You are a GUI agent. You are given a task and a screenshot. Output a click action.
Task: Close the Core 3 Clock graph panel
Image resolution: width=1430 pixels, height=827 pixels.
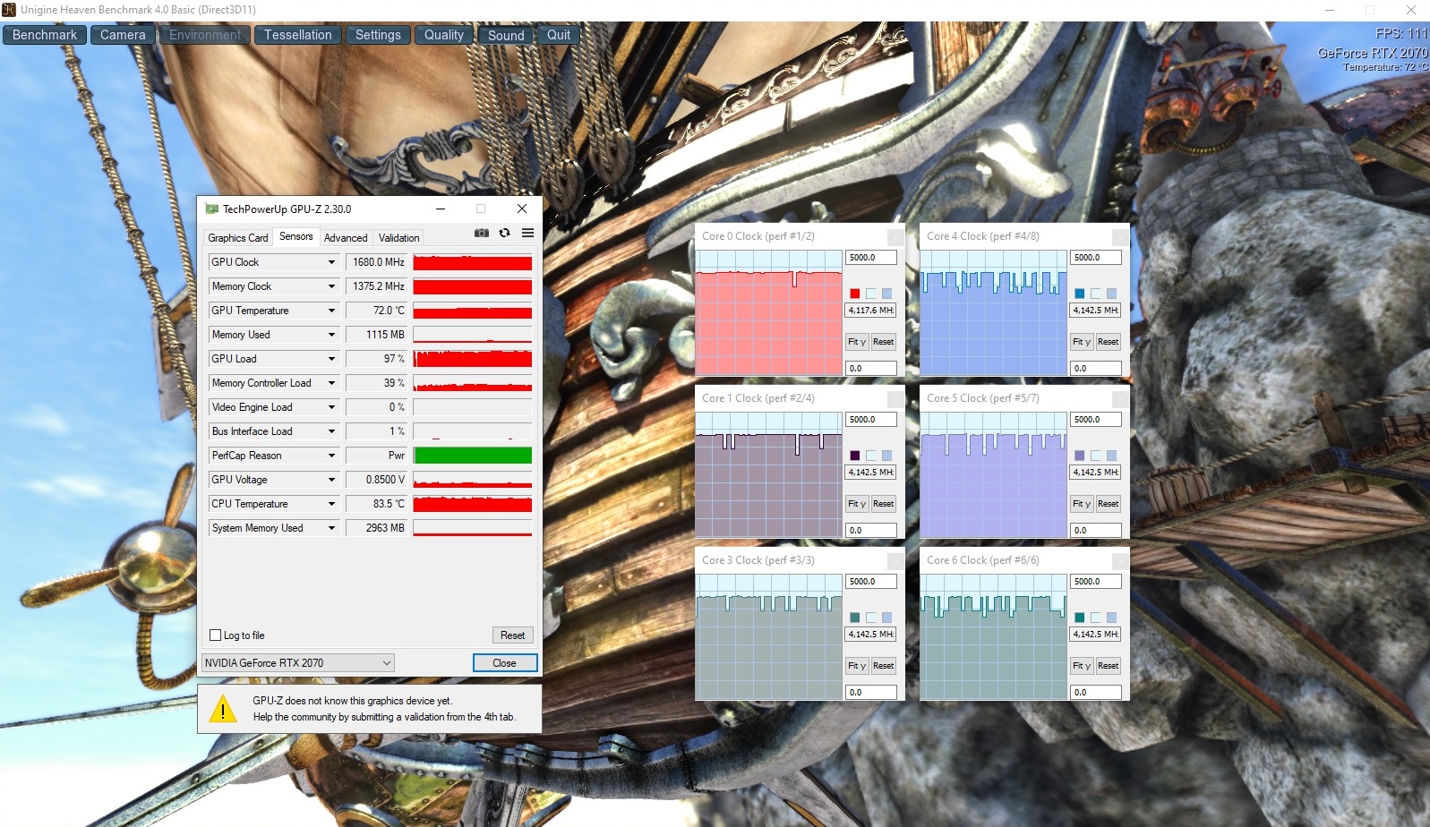pyautogui.click(x=895, y=560)
